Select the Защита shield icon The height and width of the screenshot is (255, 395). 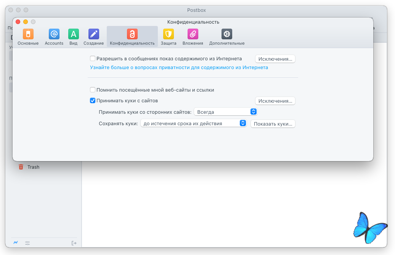[x=169, y=34]
